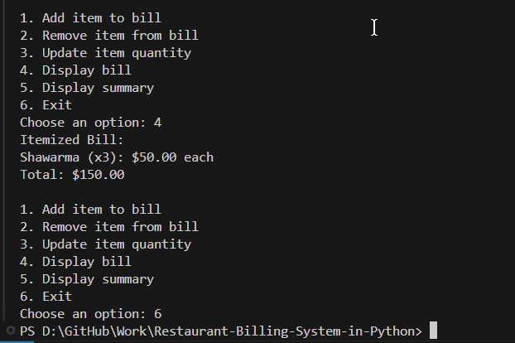Click first '5. Display summary' menu line

click(x=87, y=88)
